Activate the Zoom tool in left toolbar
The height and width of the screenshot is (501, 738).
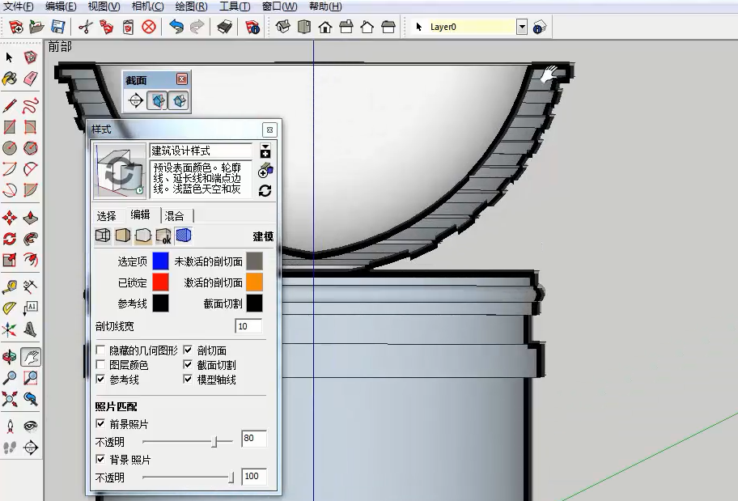(x=10, y=378)
